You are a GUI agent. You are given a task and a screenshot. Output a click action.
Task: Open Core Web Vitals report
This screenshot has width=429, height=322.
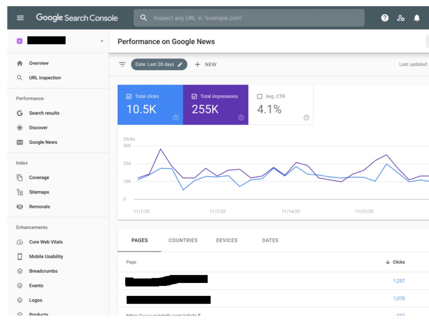pos(46,242)
